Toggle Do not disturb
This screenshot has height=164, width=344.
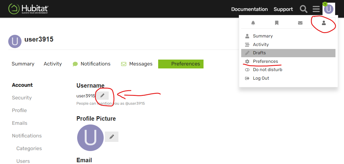[x=267, y=70]
